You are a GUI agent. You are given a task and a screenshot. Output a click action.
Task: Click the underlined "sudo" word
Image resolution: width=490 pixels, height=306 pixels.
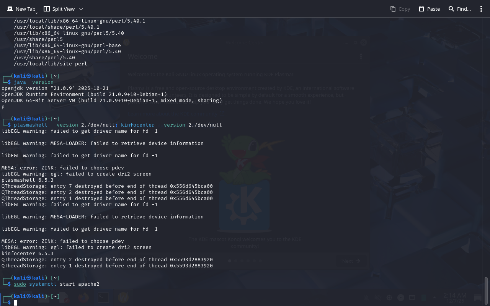[x=20, y=284]
